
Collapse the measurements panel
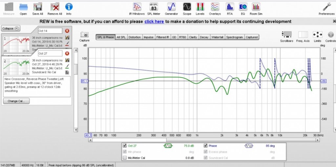10,28
